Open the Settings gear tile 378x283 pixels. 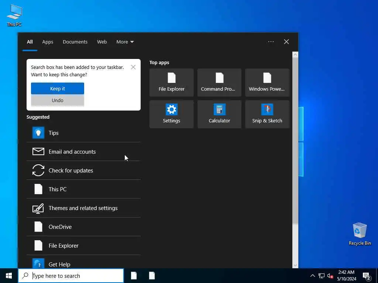171,114
